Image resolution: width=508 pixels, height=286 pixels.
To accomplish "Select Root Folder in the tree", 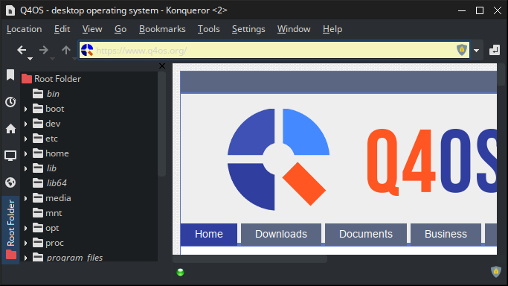I will [51, 79].
